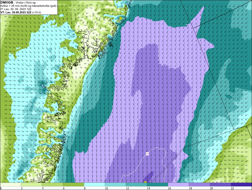Pick the light green 4–6 m/s legend swatch
Screen dimensions: 252x190
52,184
